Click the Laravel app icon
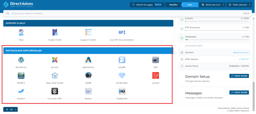The height and width of the screenshot is (114, 256). click(155, 76)
